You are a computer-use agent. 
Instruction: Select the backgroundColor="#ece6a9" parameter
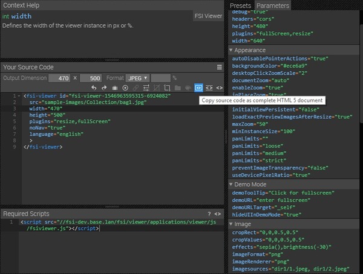270,66
